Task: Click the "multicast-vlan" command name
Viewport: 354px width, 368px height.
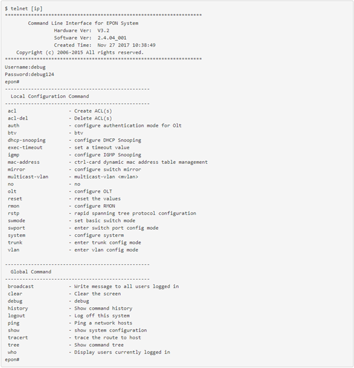Action: tap(28, 177)
